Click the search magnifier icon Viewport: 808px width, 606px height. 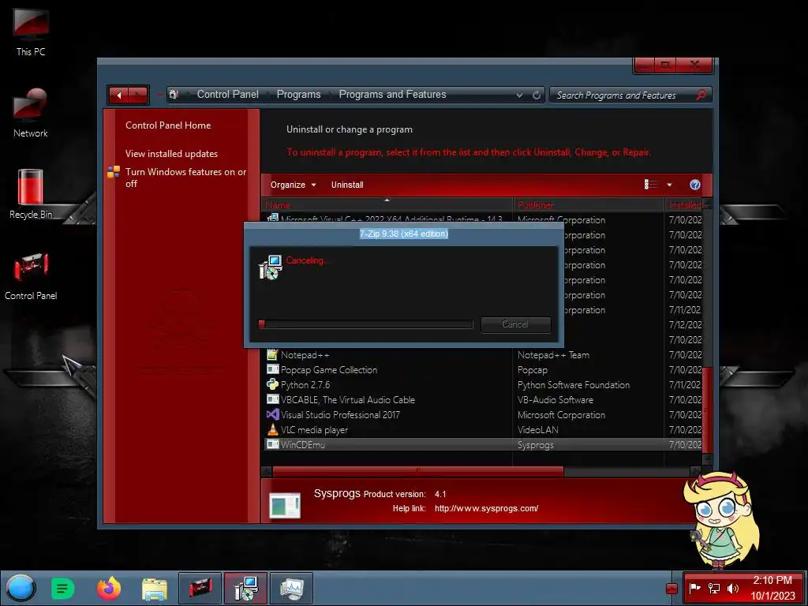tap(701, 95)
